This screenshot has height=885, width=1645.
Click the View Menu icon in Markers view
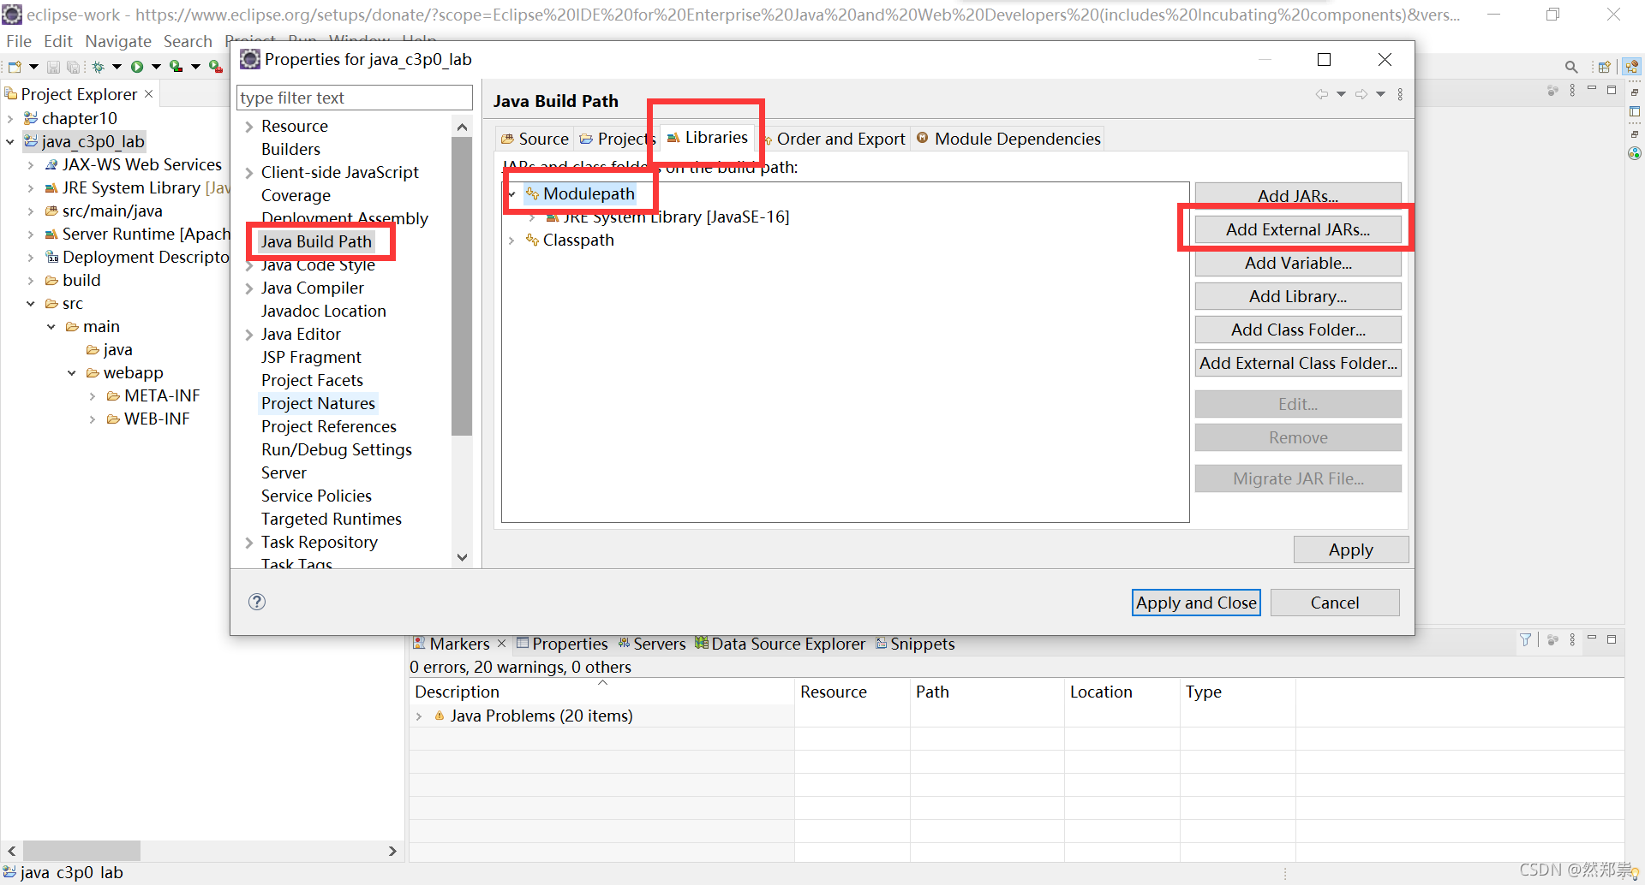point(1572,639)
